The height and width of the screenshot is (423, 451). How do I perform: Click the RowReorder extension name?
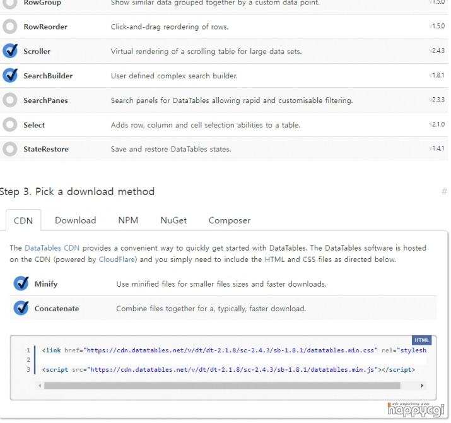pyautogui.click(x=45, y=27)
